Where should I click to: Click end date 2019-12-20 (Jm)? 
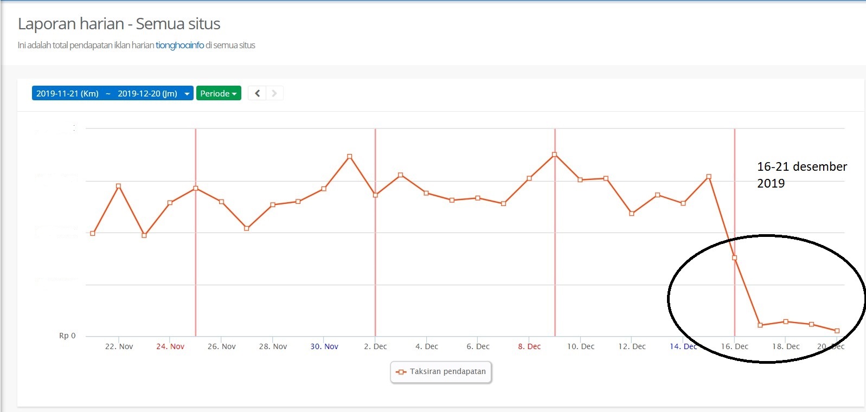coord(147,93)
